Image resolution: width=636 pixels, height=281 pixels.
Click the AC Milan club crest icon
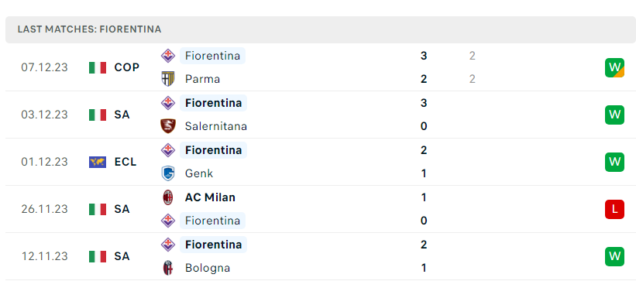[x=167, y=197]
